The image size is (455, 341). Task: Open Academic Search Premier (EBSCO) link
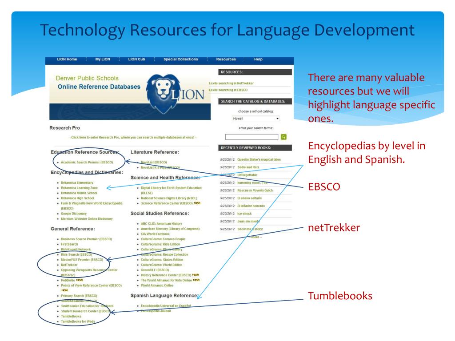click(87, 163)
